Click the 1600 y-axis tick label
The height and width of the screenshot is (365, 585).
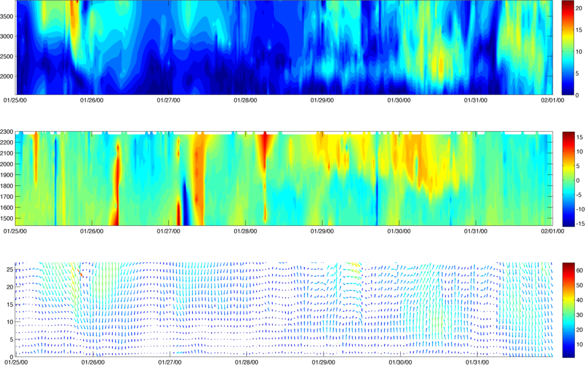(7, 208)
